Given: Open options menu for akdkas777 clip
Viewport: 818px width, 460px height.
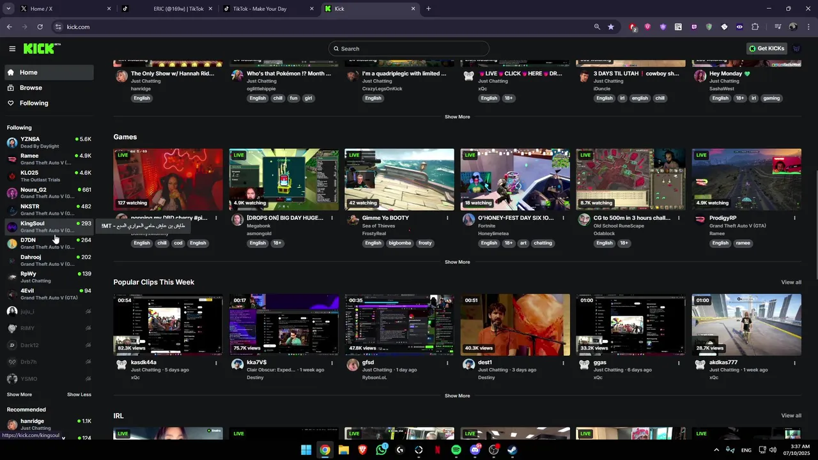Looking at the screenshot, I should tap(794, 363).
